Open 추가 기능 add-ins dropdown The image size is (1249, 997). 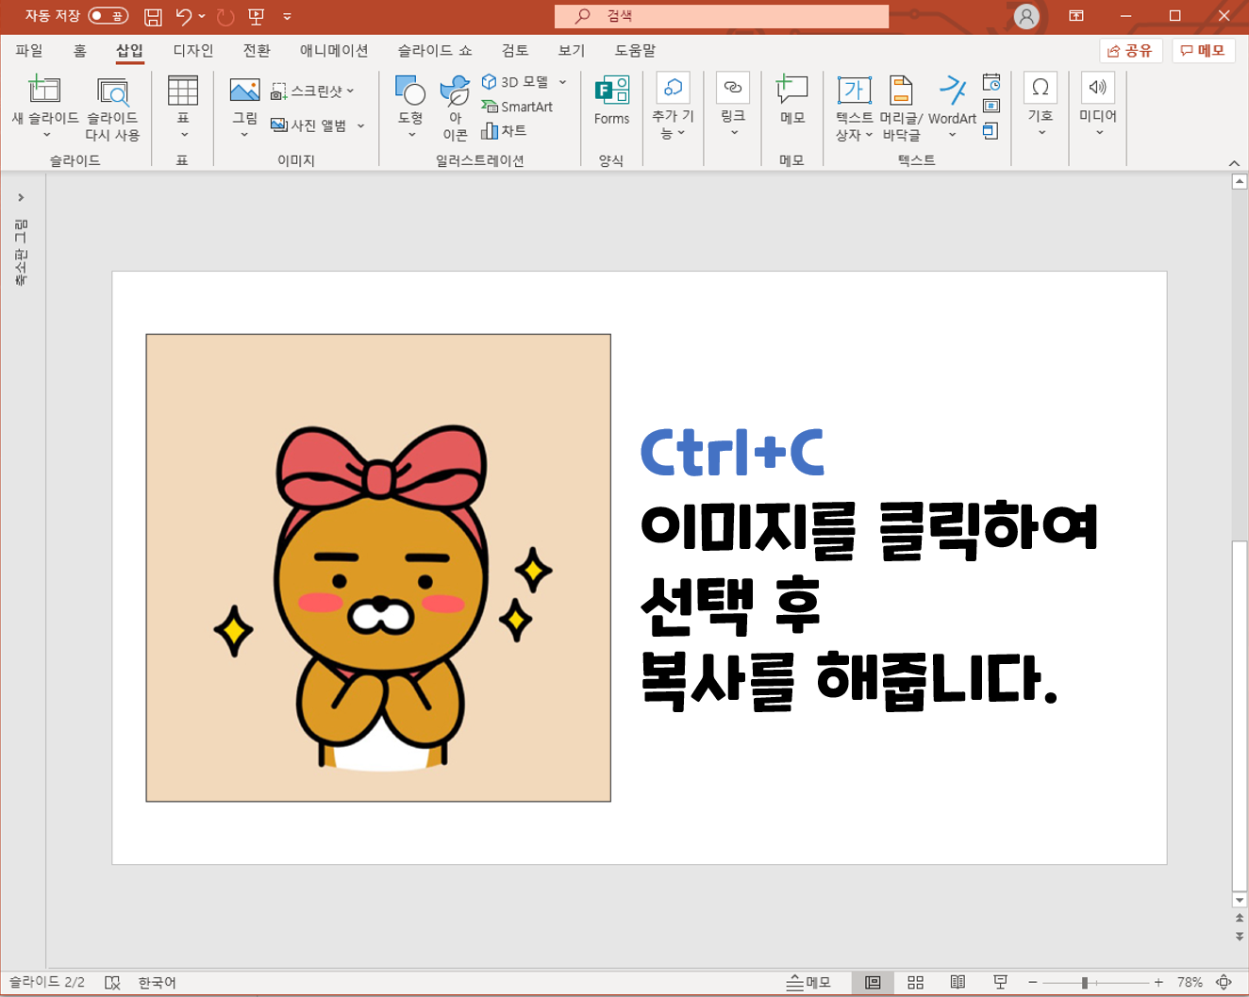tap(673, 107)
